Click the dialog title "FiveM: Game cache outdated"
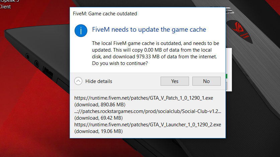This screenshot has height=157, width=280. [105, 14]
